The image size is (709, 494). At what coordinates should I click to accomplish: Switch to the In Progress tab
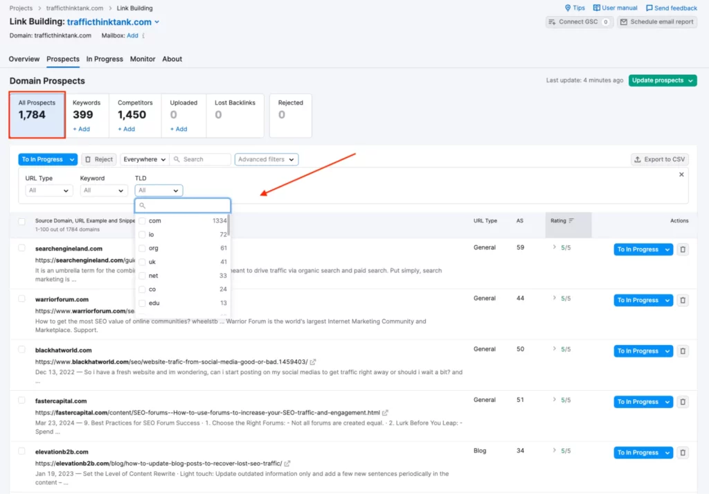coord(105,59)
